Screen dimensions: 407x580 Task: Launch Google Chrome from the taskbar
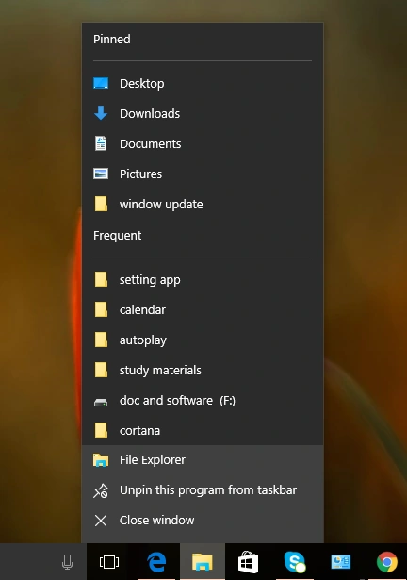pos(386,562)
